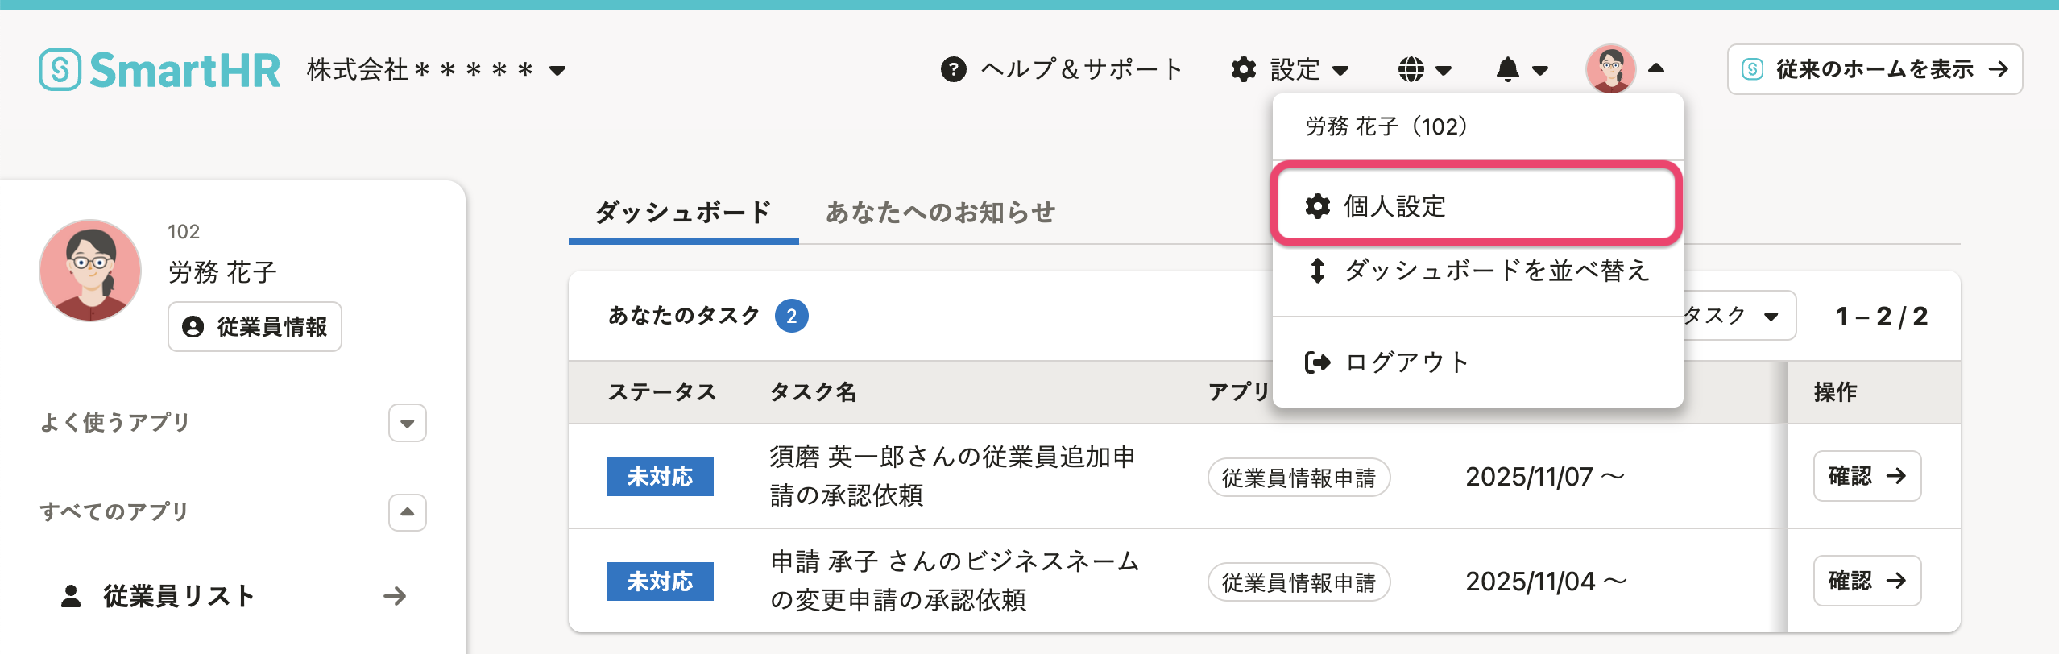This screenshot has height=654, width=2059.
Task: Switch to あなたへのお知らせ tab
Action: pyautogui.click(x=940, y=213)
